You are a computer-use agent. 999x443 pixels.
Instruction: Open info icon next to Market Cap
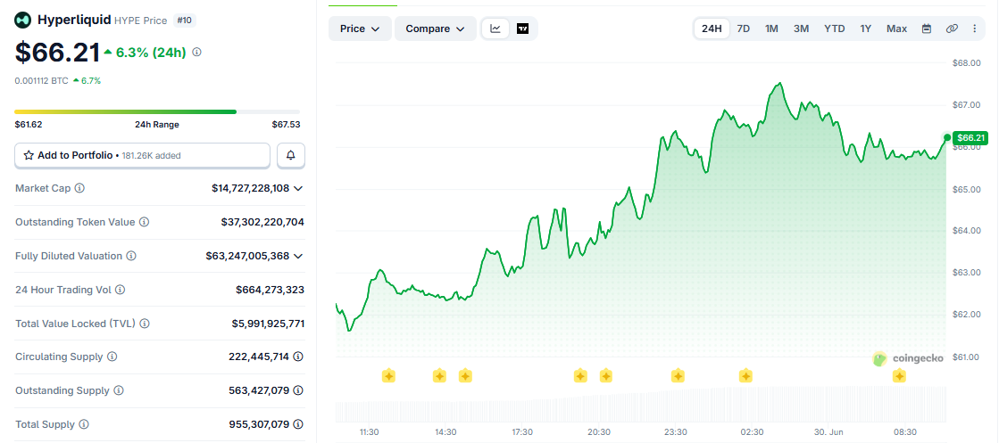point(79,188)
